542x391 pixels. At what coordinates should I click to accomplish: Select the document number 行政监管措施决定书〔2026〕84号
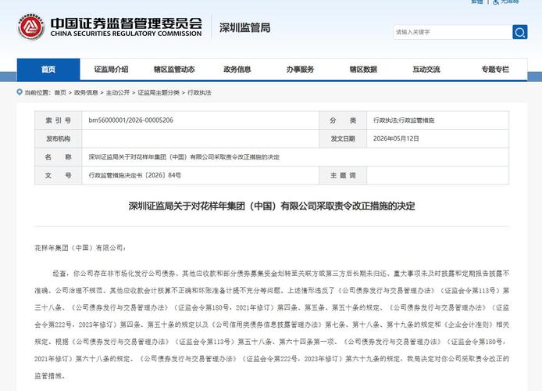pos(135,175)
